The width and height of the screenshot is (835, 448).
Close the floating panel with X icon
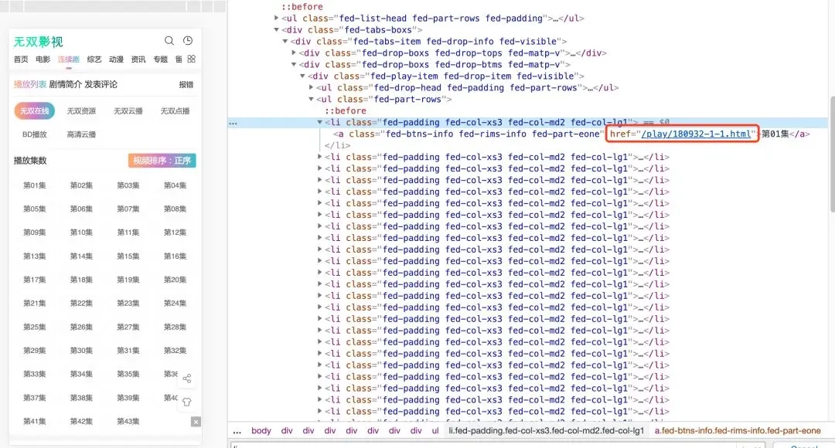pos(196,422)
